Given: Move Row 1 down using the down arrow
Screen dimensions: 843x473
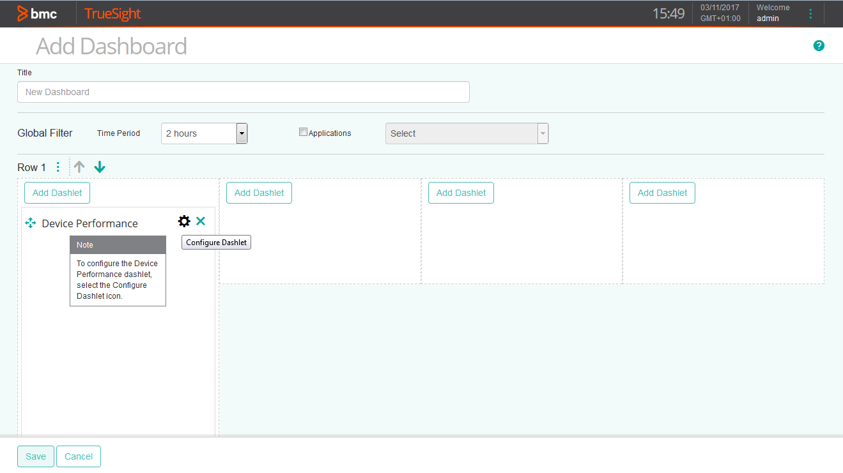Looking at the screenshot, I should pyautogui.click(x=100, y=167).
